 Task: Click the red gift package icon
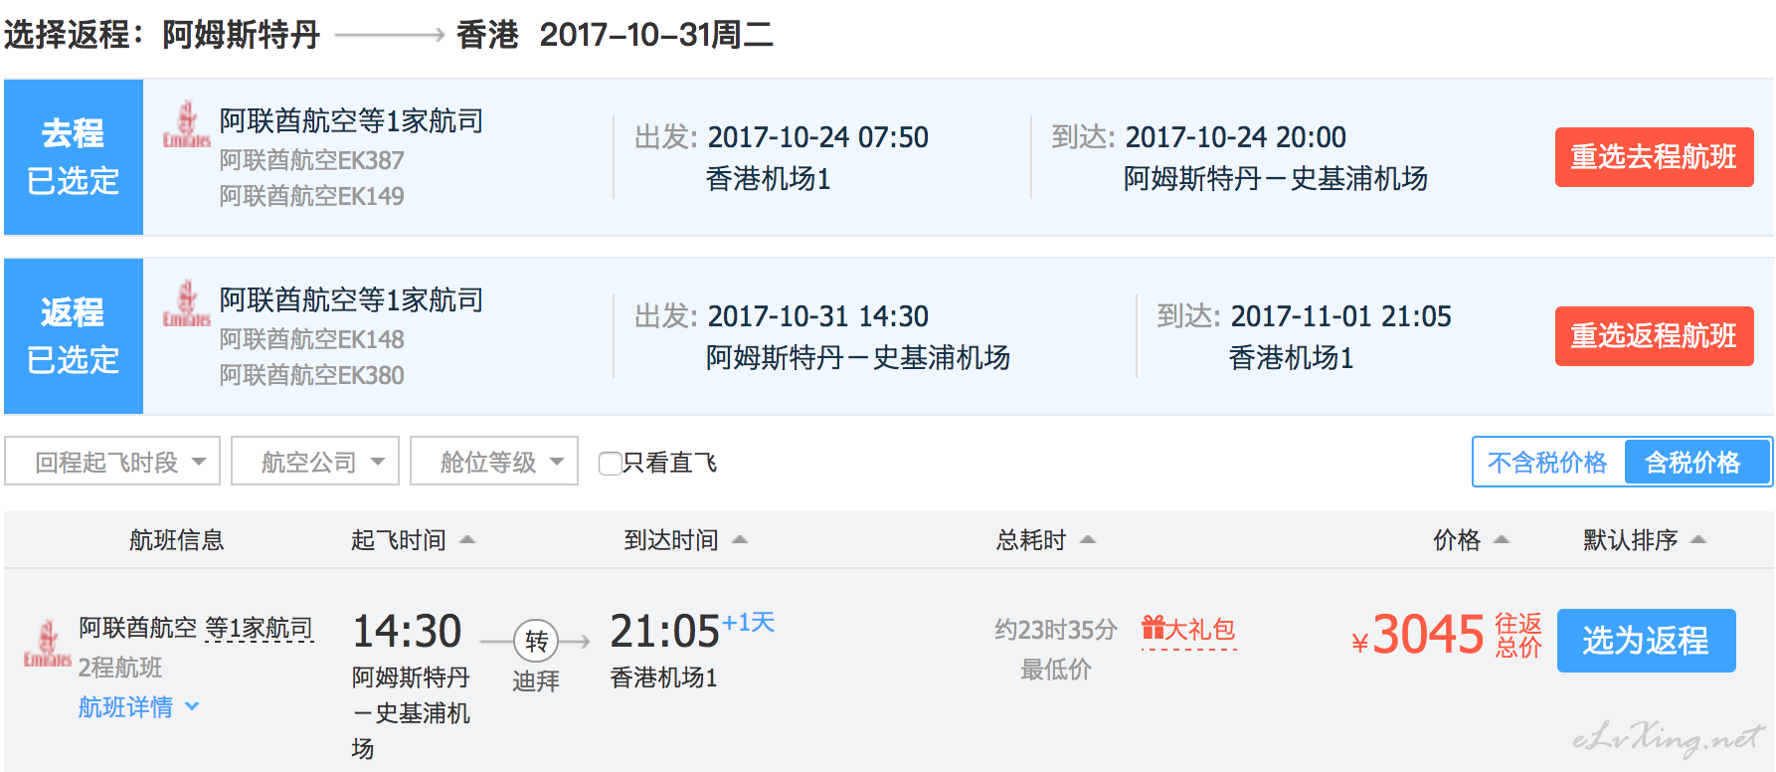point(1154,628)
